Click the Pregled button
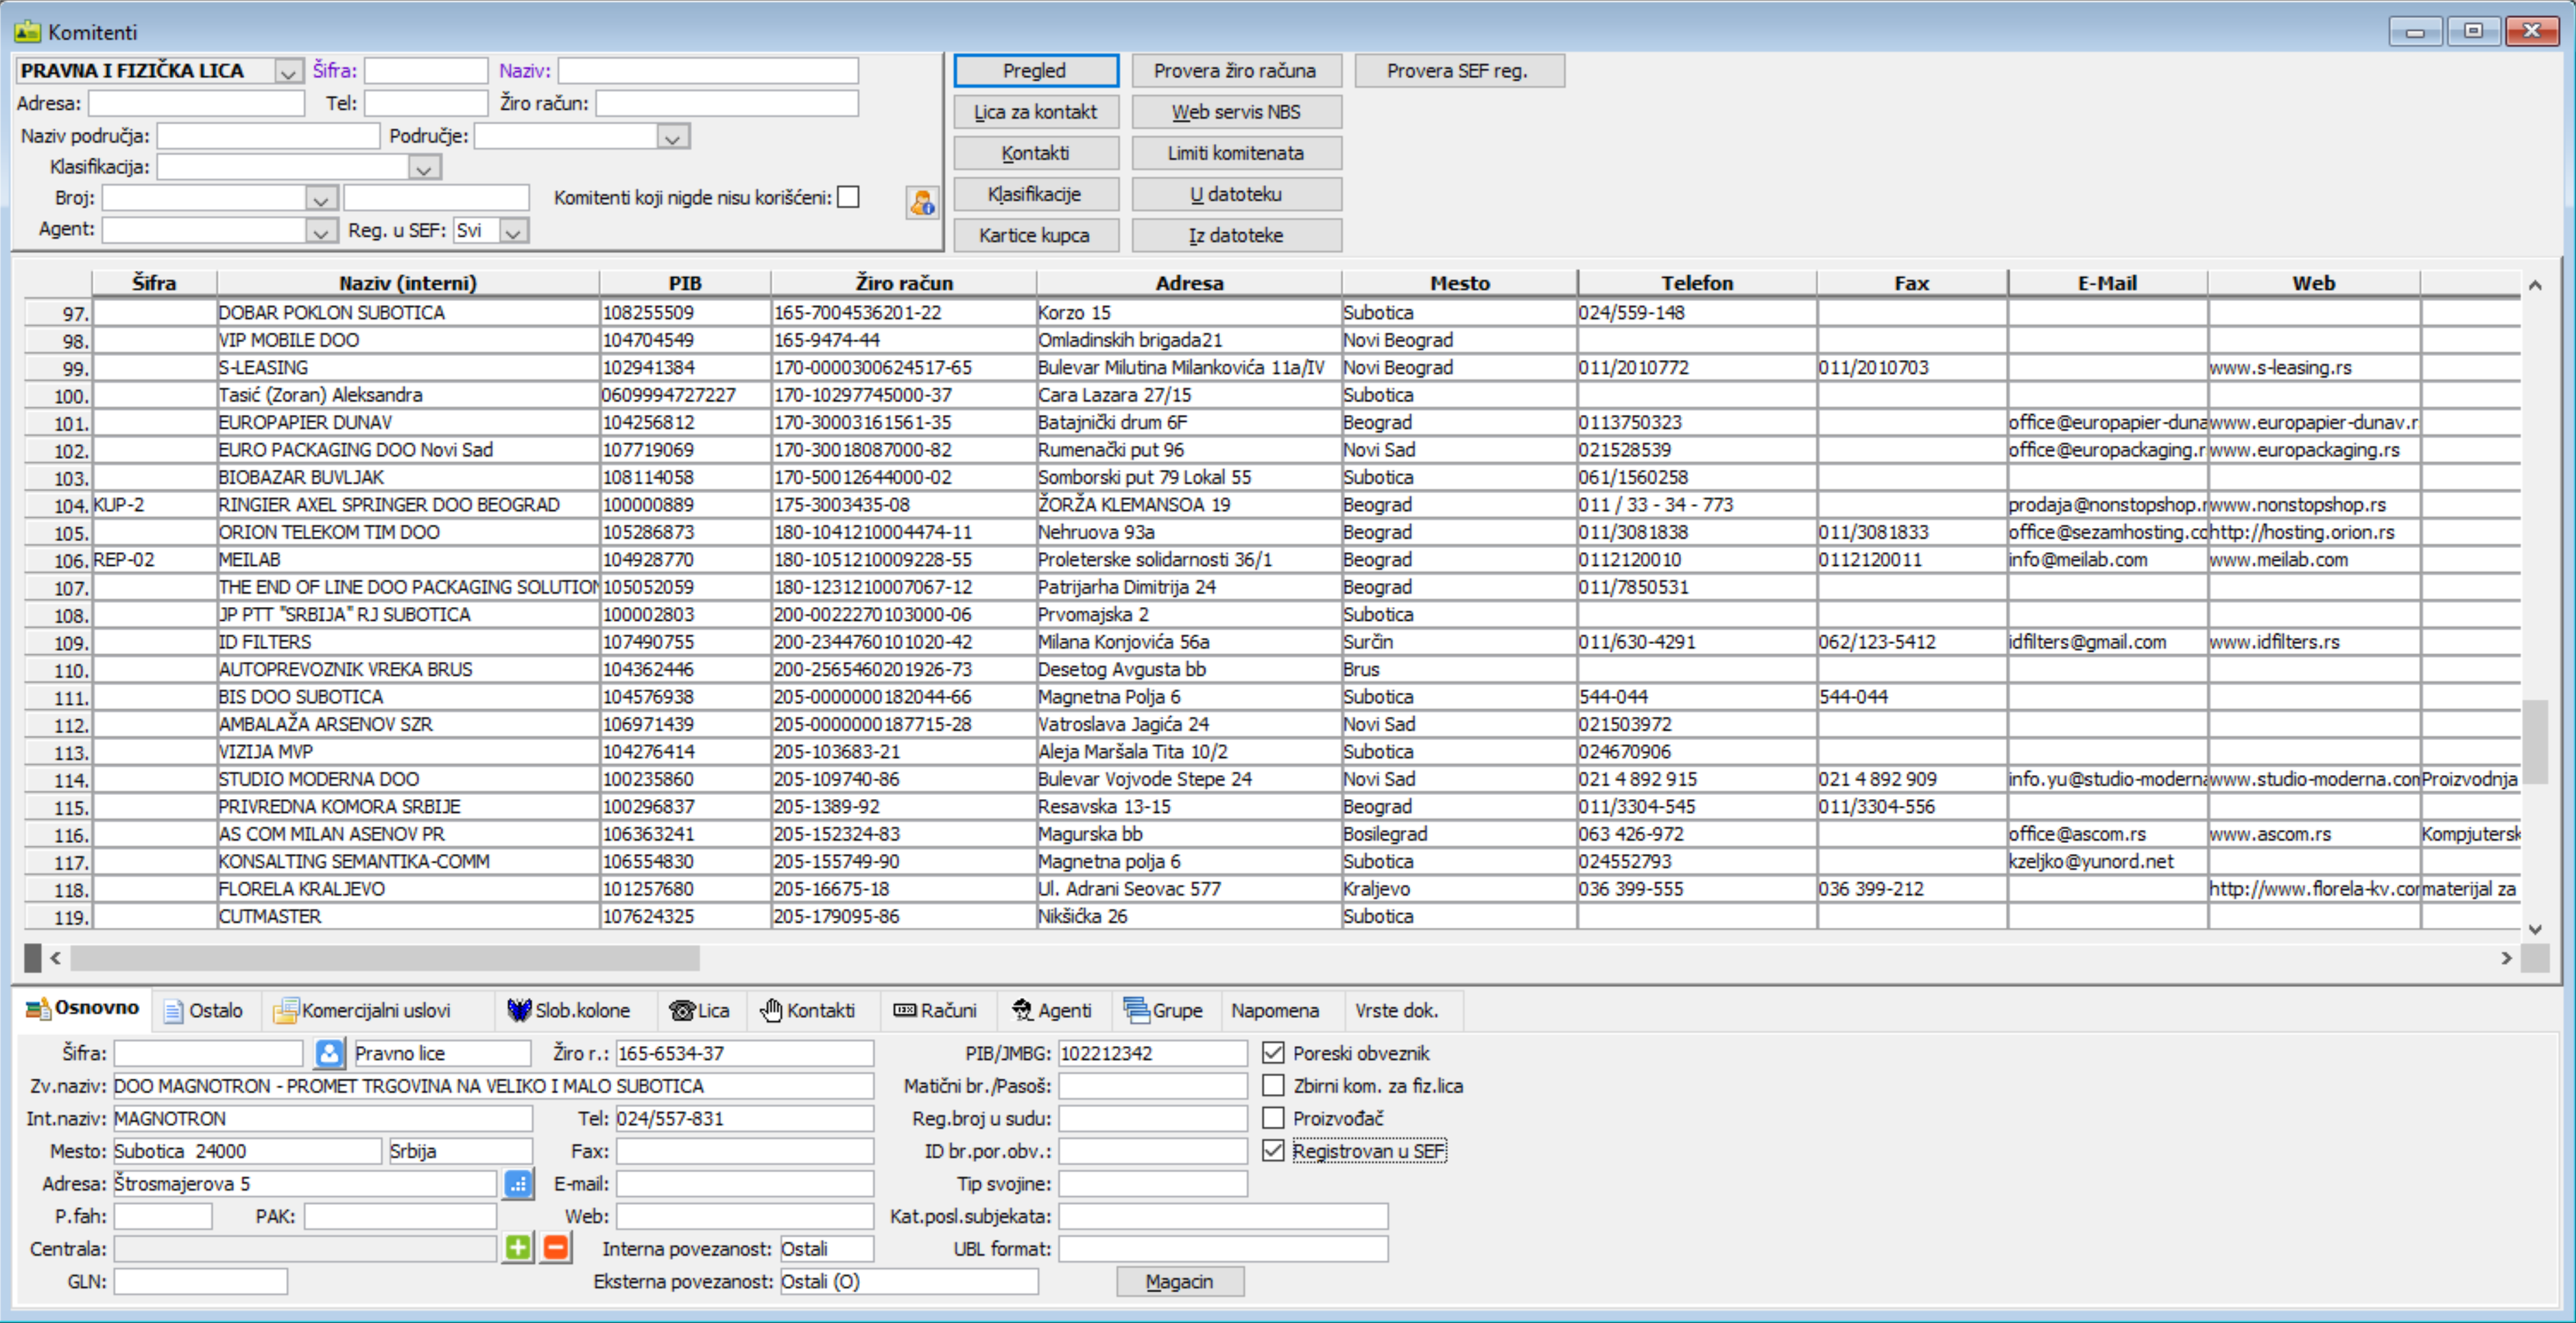The width and height of the screenshot is (2576, 1323). [1035, 71]
